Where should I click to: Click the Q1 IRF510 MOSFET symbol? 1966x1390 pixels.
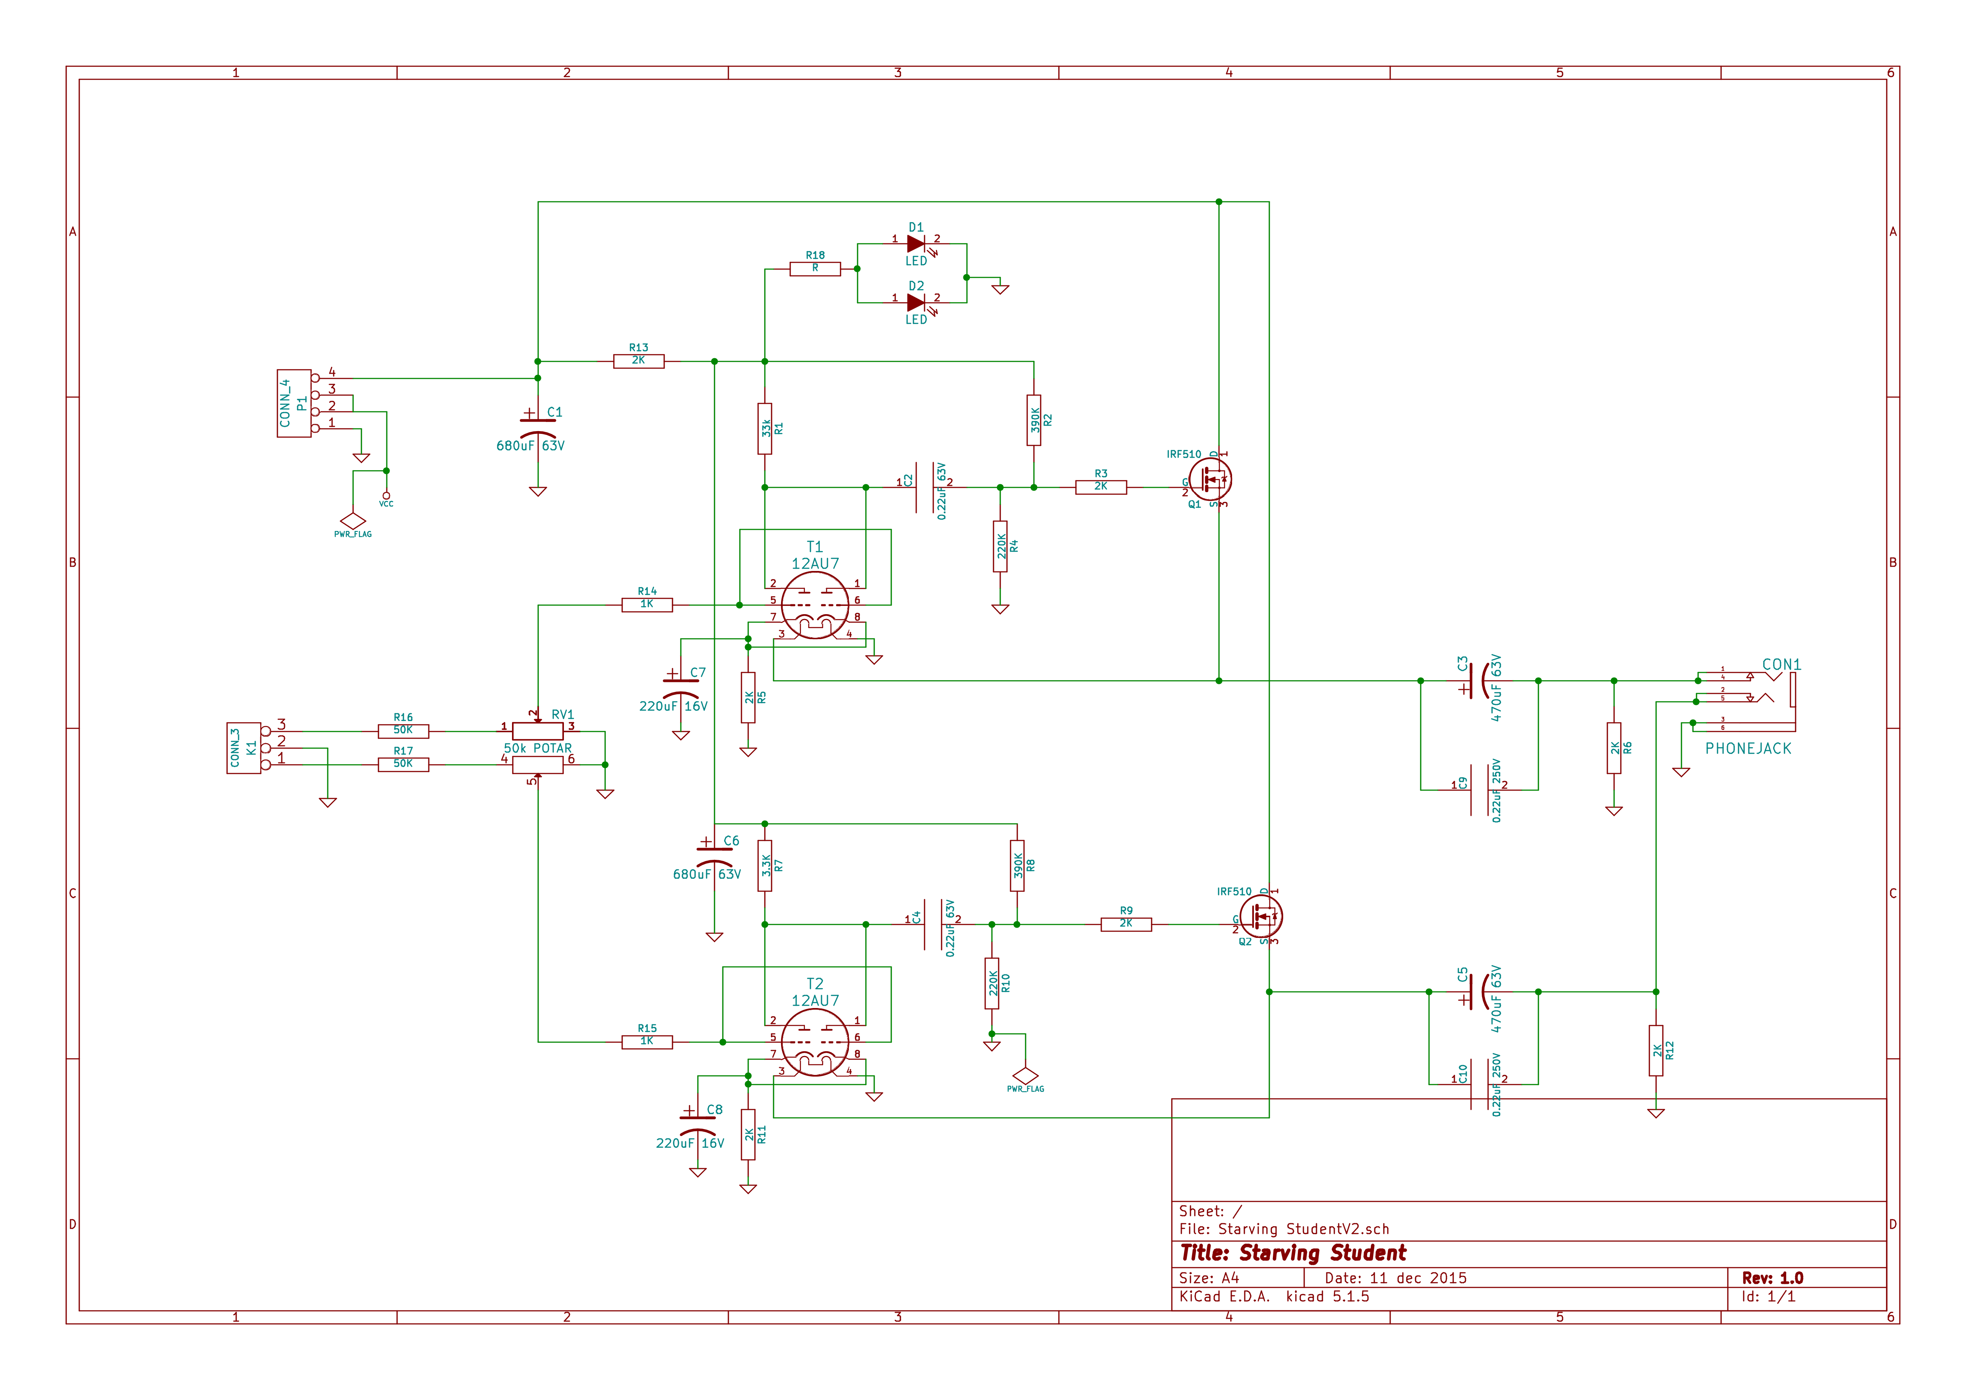point(1210,479)
